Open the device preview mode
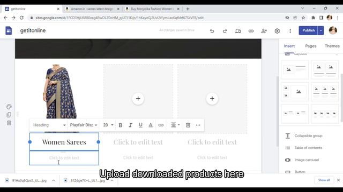This screenshot has width=343, height=192. click(238, 31)
